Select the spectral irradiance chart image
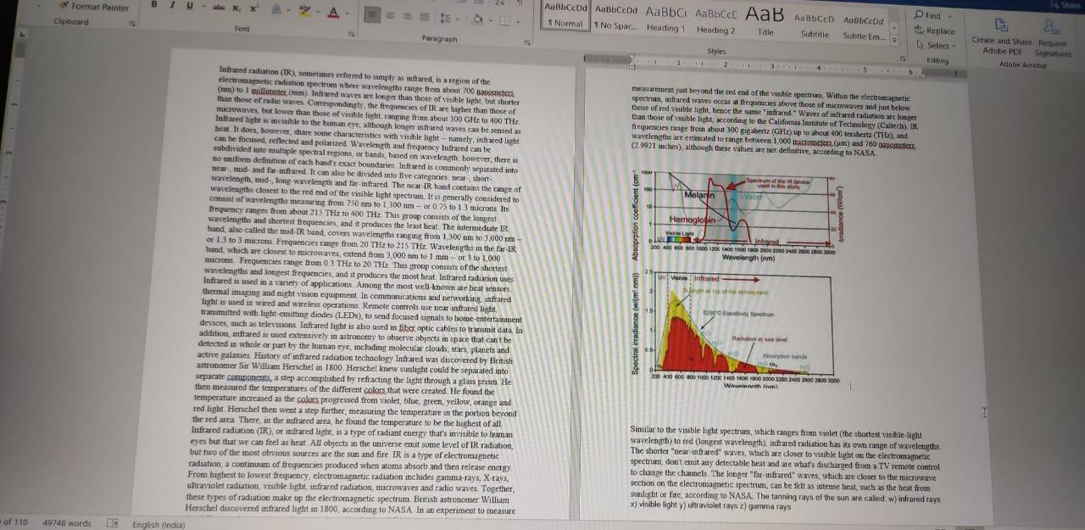Viewport: 1085px width, 530px height. tap(736, 329)
